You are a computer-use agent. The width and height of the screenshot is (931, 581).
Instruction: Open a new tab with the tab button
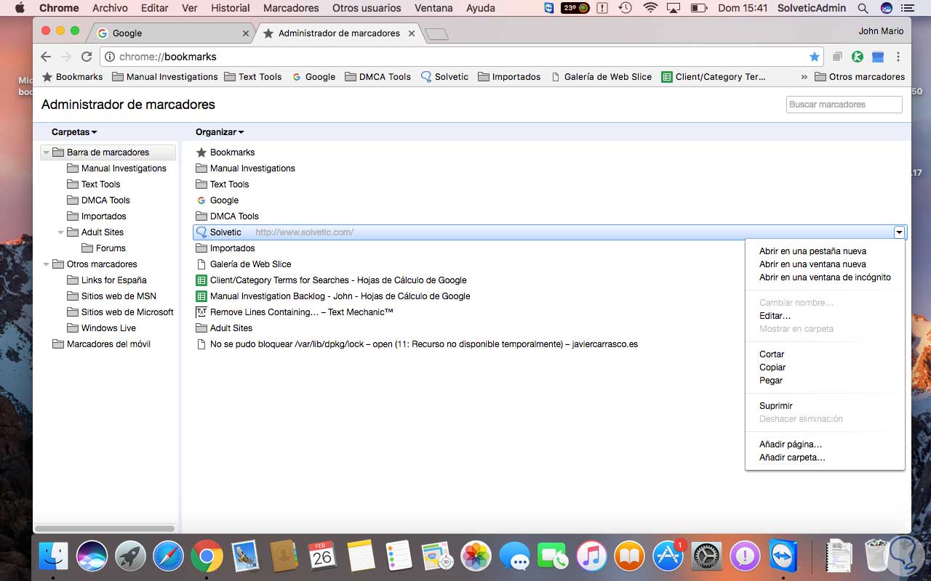click(436, 34)
